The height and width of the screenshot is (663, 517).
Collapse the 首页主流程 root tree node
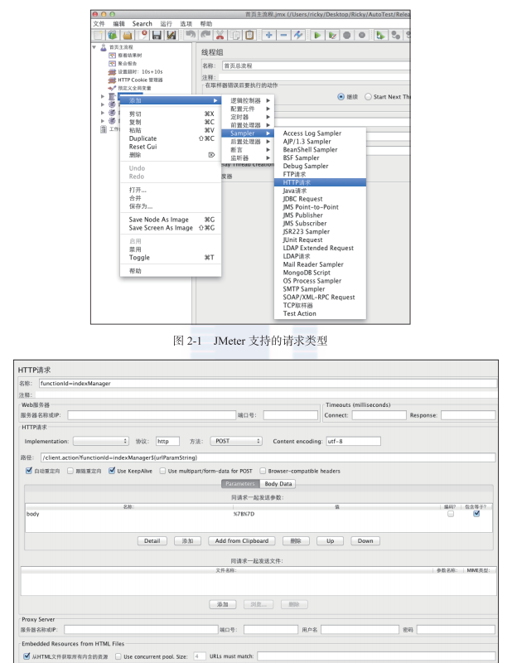[94, 47]
